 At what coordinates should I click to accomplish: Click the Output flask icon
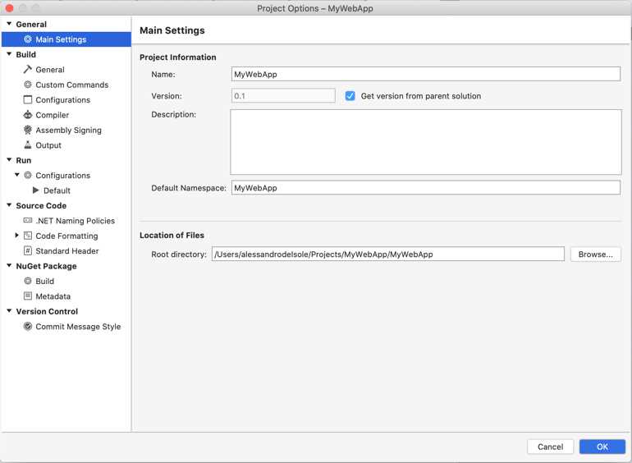coord(28,144)
